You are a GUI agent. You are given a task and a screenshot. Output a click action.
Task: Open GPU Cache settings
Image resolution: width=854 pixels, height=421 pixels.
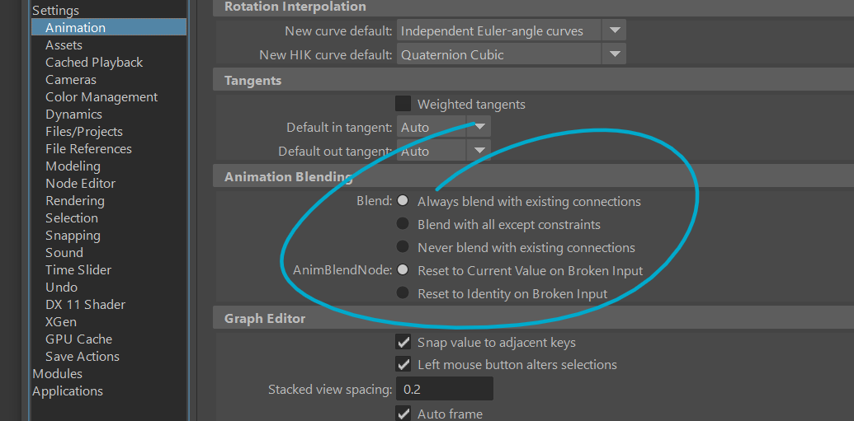coord(78,339)
